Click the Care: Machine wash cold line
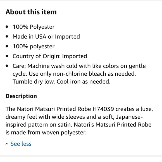 79,66
